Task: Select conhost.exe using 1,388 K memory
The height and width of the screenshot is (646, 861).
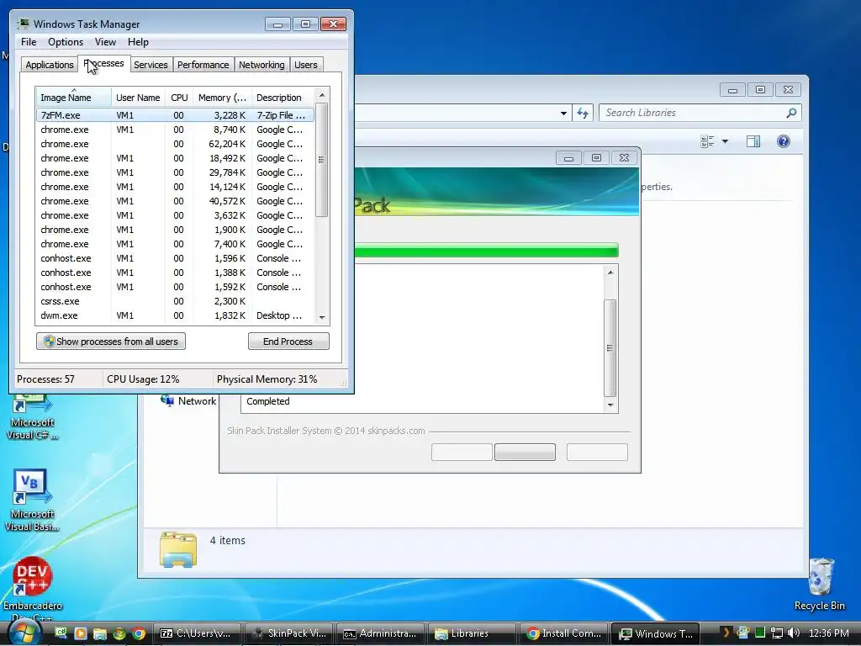Action: click(x=175, y=273)
